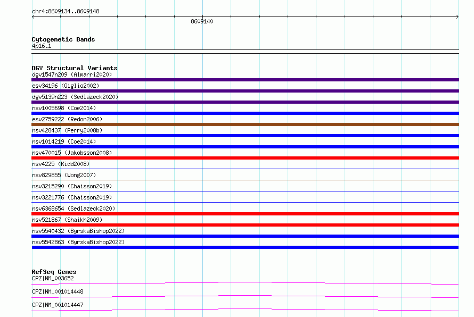Click the nsv1014219 (Coe2014) label
The image size is (474, 317).
click(64, 141)
